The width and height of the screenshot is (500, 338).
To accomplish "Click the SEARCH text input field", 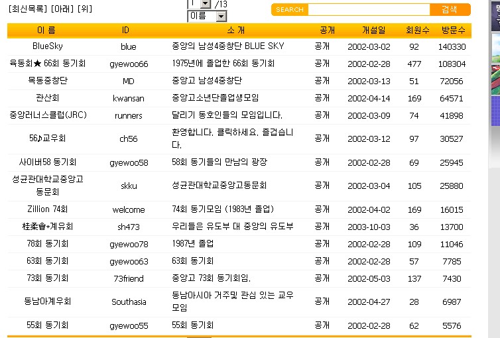I will coord(369,10).
